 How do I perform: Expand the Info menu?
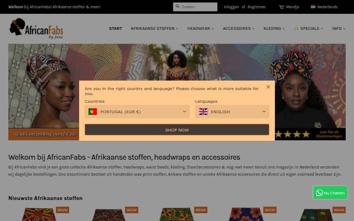coord(339,28)
